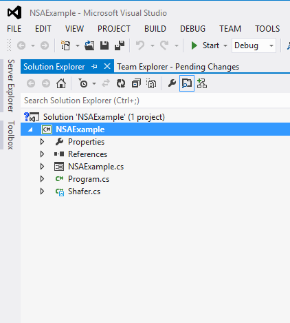Click the Start debugging button
The image size is (290, 323).
(205, 45)
